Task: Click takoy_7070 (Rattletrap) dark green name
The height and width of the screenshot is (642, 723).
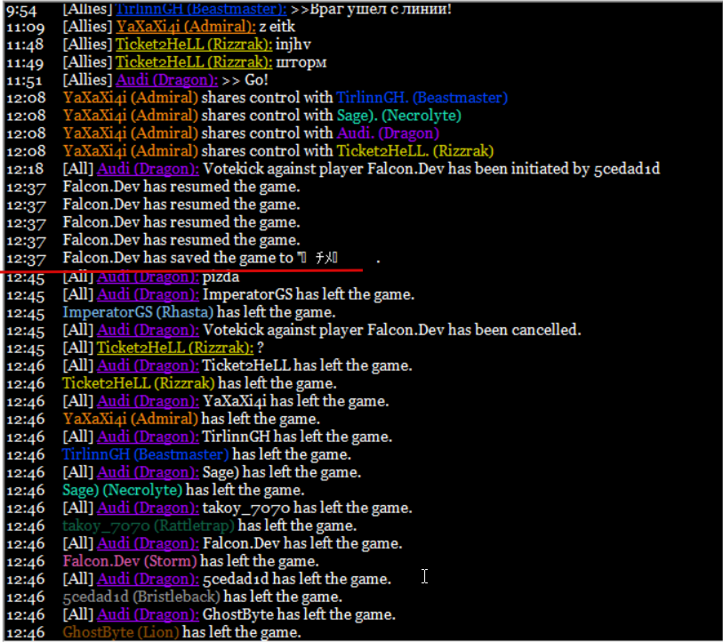Action: click(149, 526)
